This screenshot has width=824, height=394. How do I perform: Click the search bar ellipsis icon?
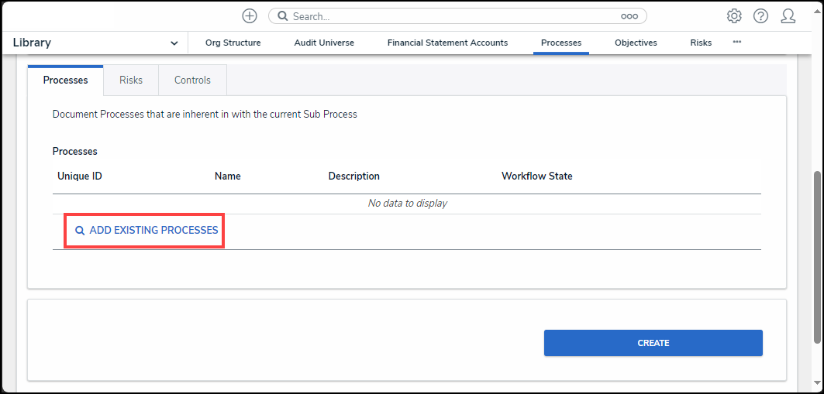[x=629, y=16]
